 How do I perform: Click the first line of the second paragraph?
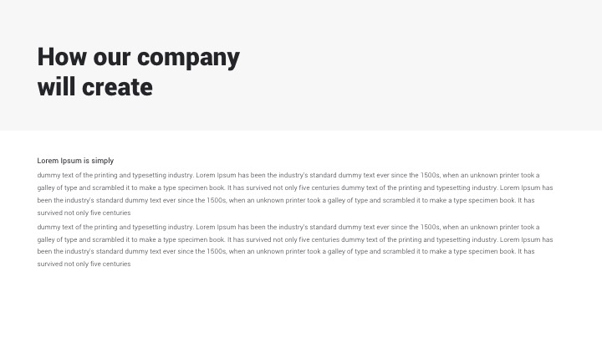point(288,227)
